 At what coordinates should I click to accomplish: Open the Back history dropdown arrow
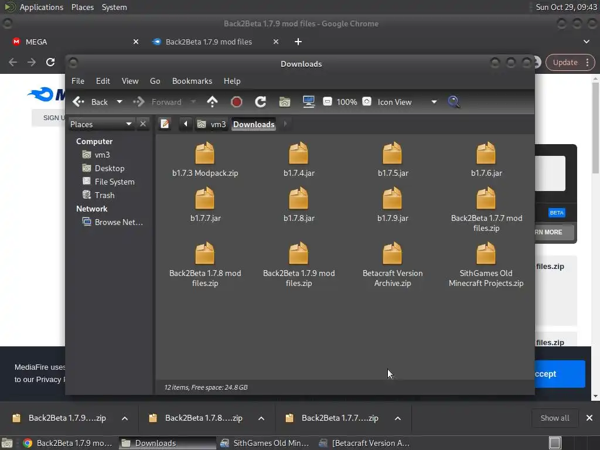120,102
